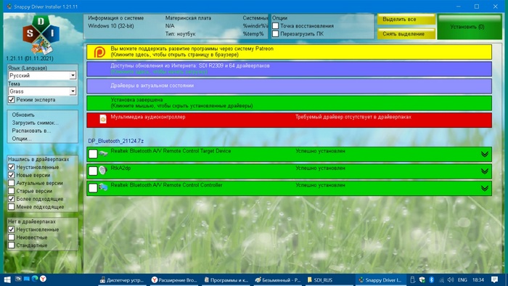
Task: Click the volume speaker tray icon
Action: (451, 279)
